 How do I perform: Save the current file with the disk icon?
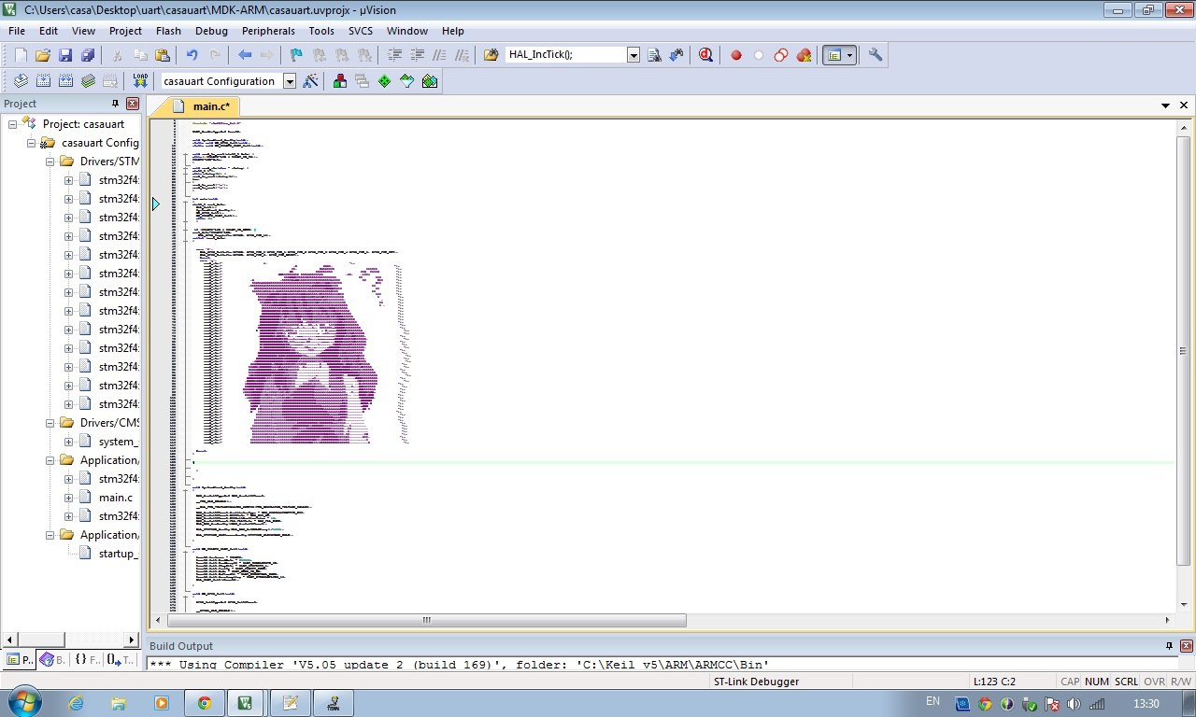click(x=65, y=55)
